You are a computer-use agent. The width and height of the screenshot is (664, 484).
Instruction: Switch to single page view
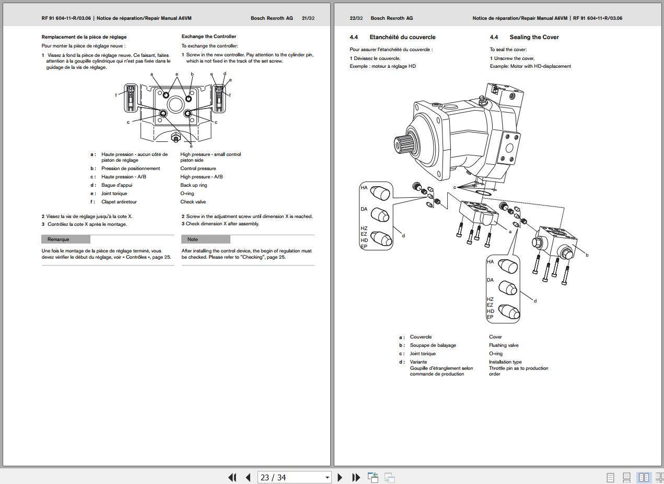coord(610,477)
